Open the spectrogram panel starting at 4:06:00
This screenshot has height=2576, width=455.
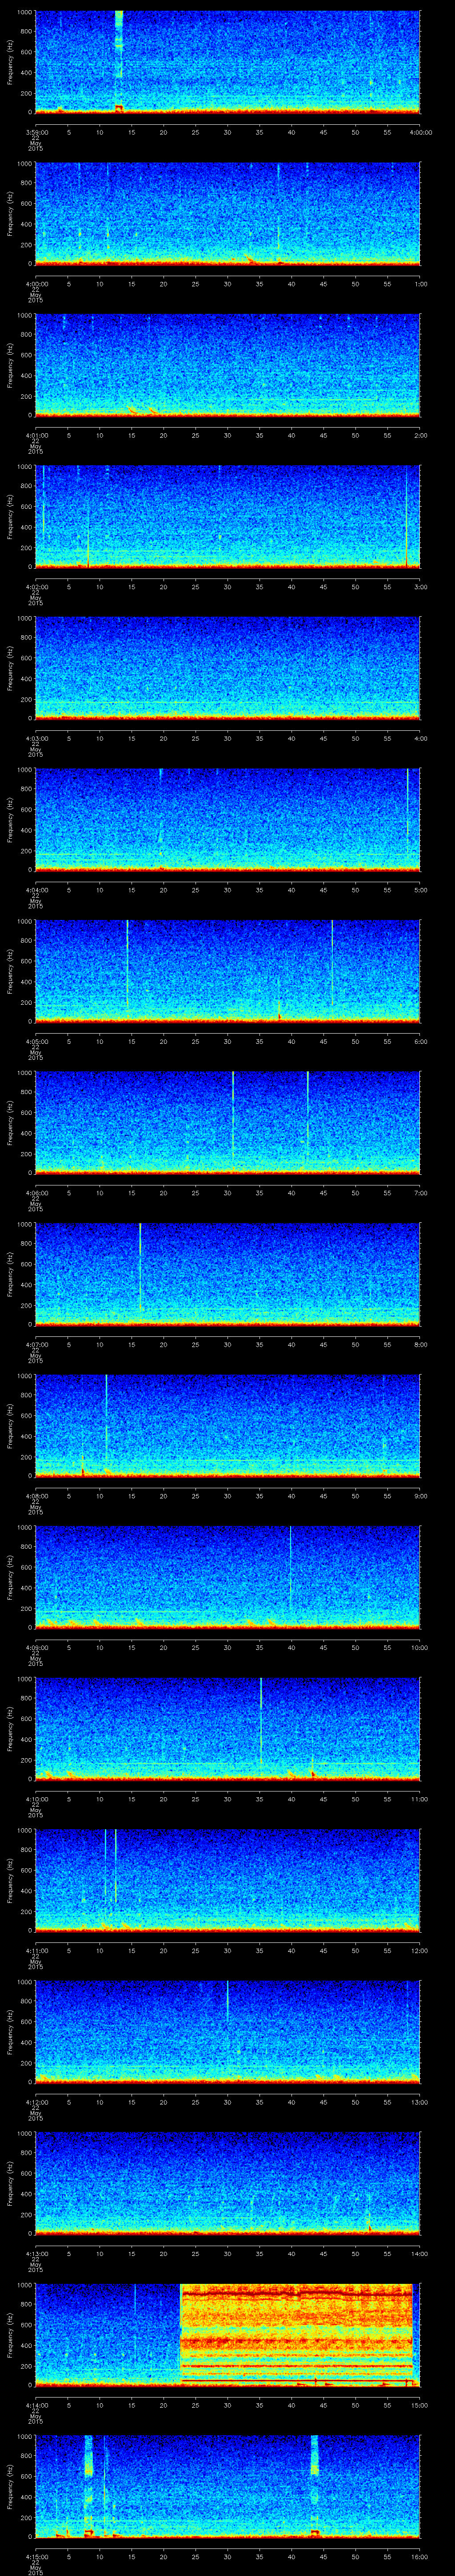click(227, 1122)
